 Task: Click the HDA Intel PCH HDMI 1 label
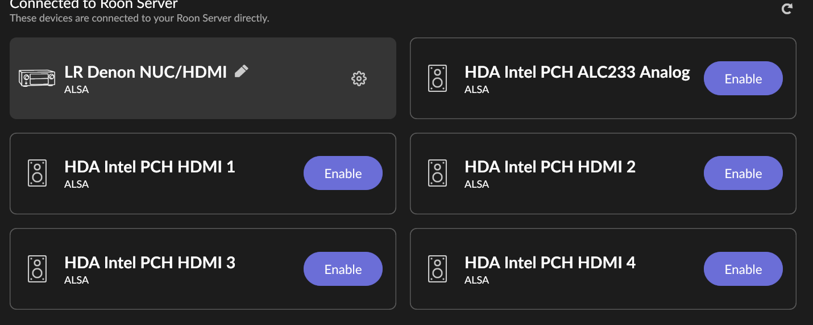click(x=150, y=167)
